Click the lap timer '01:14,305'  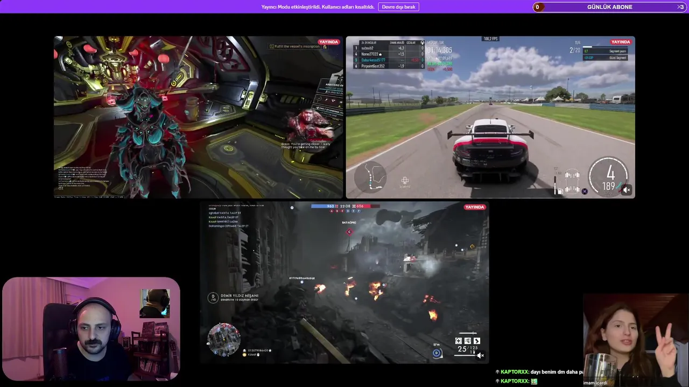(x=440, y=50)
